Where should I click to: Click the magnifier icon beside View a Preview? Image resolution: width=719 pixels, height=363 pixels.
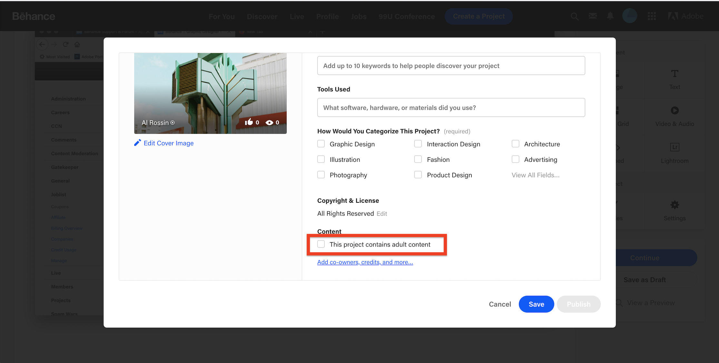coord(619,303)
